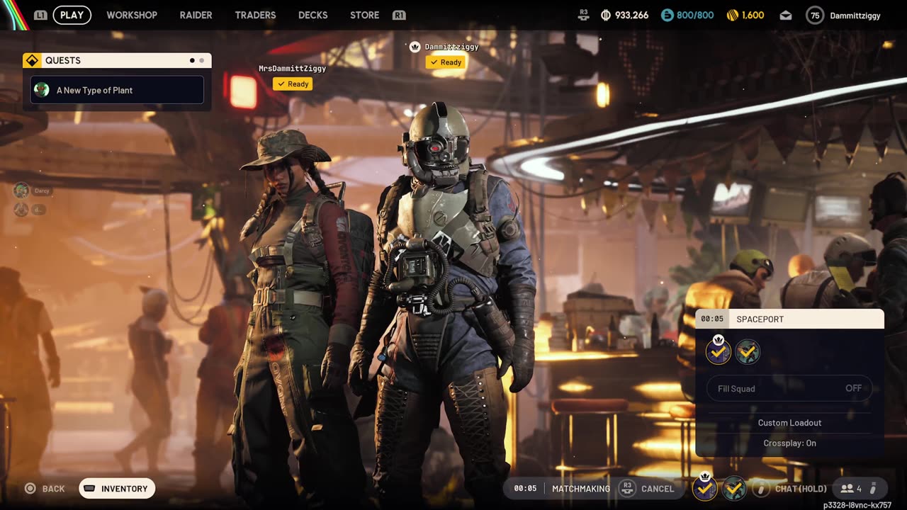Click the microphone icon beside CHAT (HOLD)
The image size is (907, 510).
click(x=760, y=489)
